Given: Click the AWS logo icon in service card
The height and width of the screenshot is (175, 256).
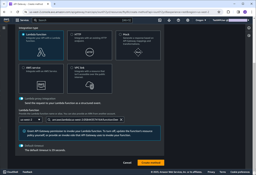Looking at the screenshot, I should click(x=41, y=85).
